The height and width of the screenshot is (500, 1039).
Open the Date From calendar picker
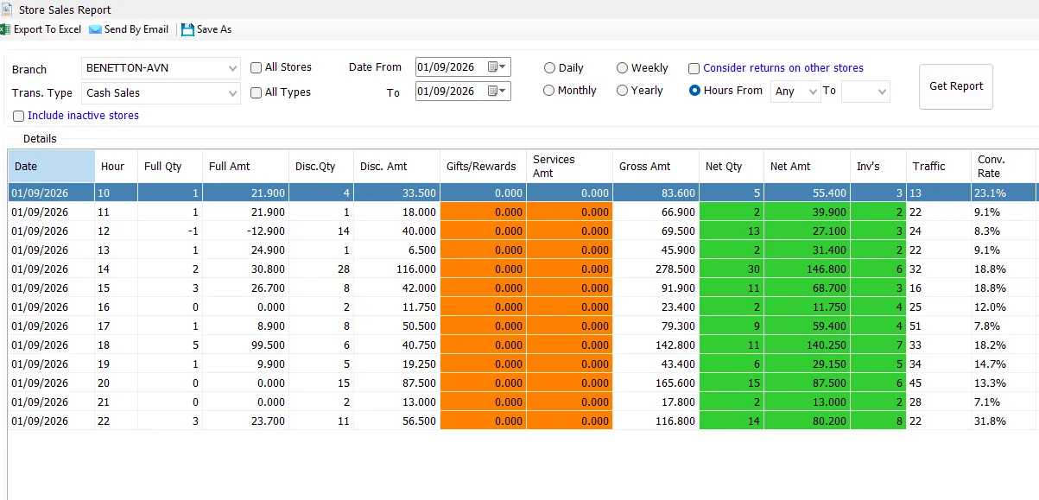click(x=497, y=67)
